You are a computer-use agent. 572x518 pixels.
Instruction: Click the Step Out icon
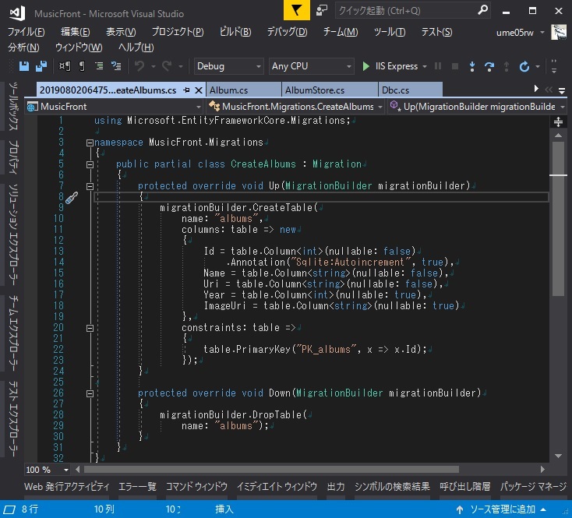(x=507, y=66)
